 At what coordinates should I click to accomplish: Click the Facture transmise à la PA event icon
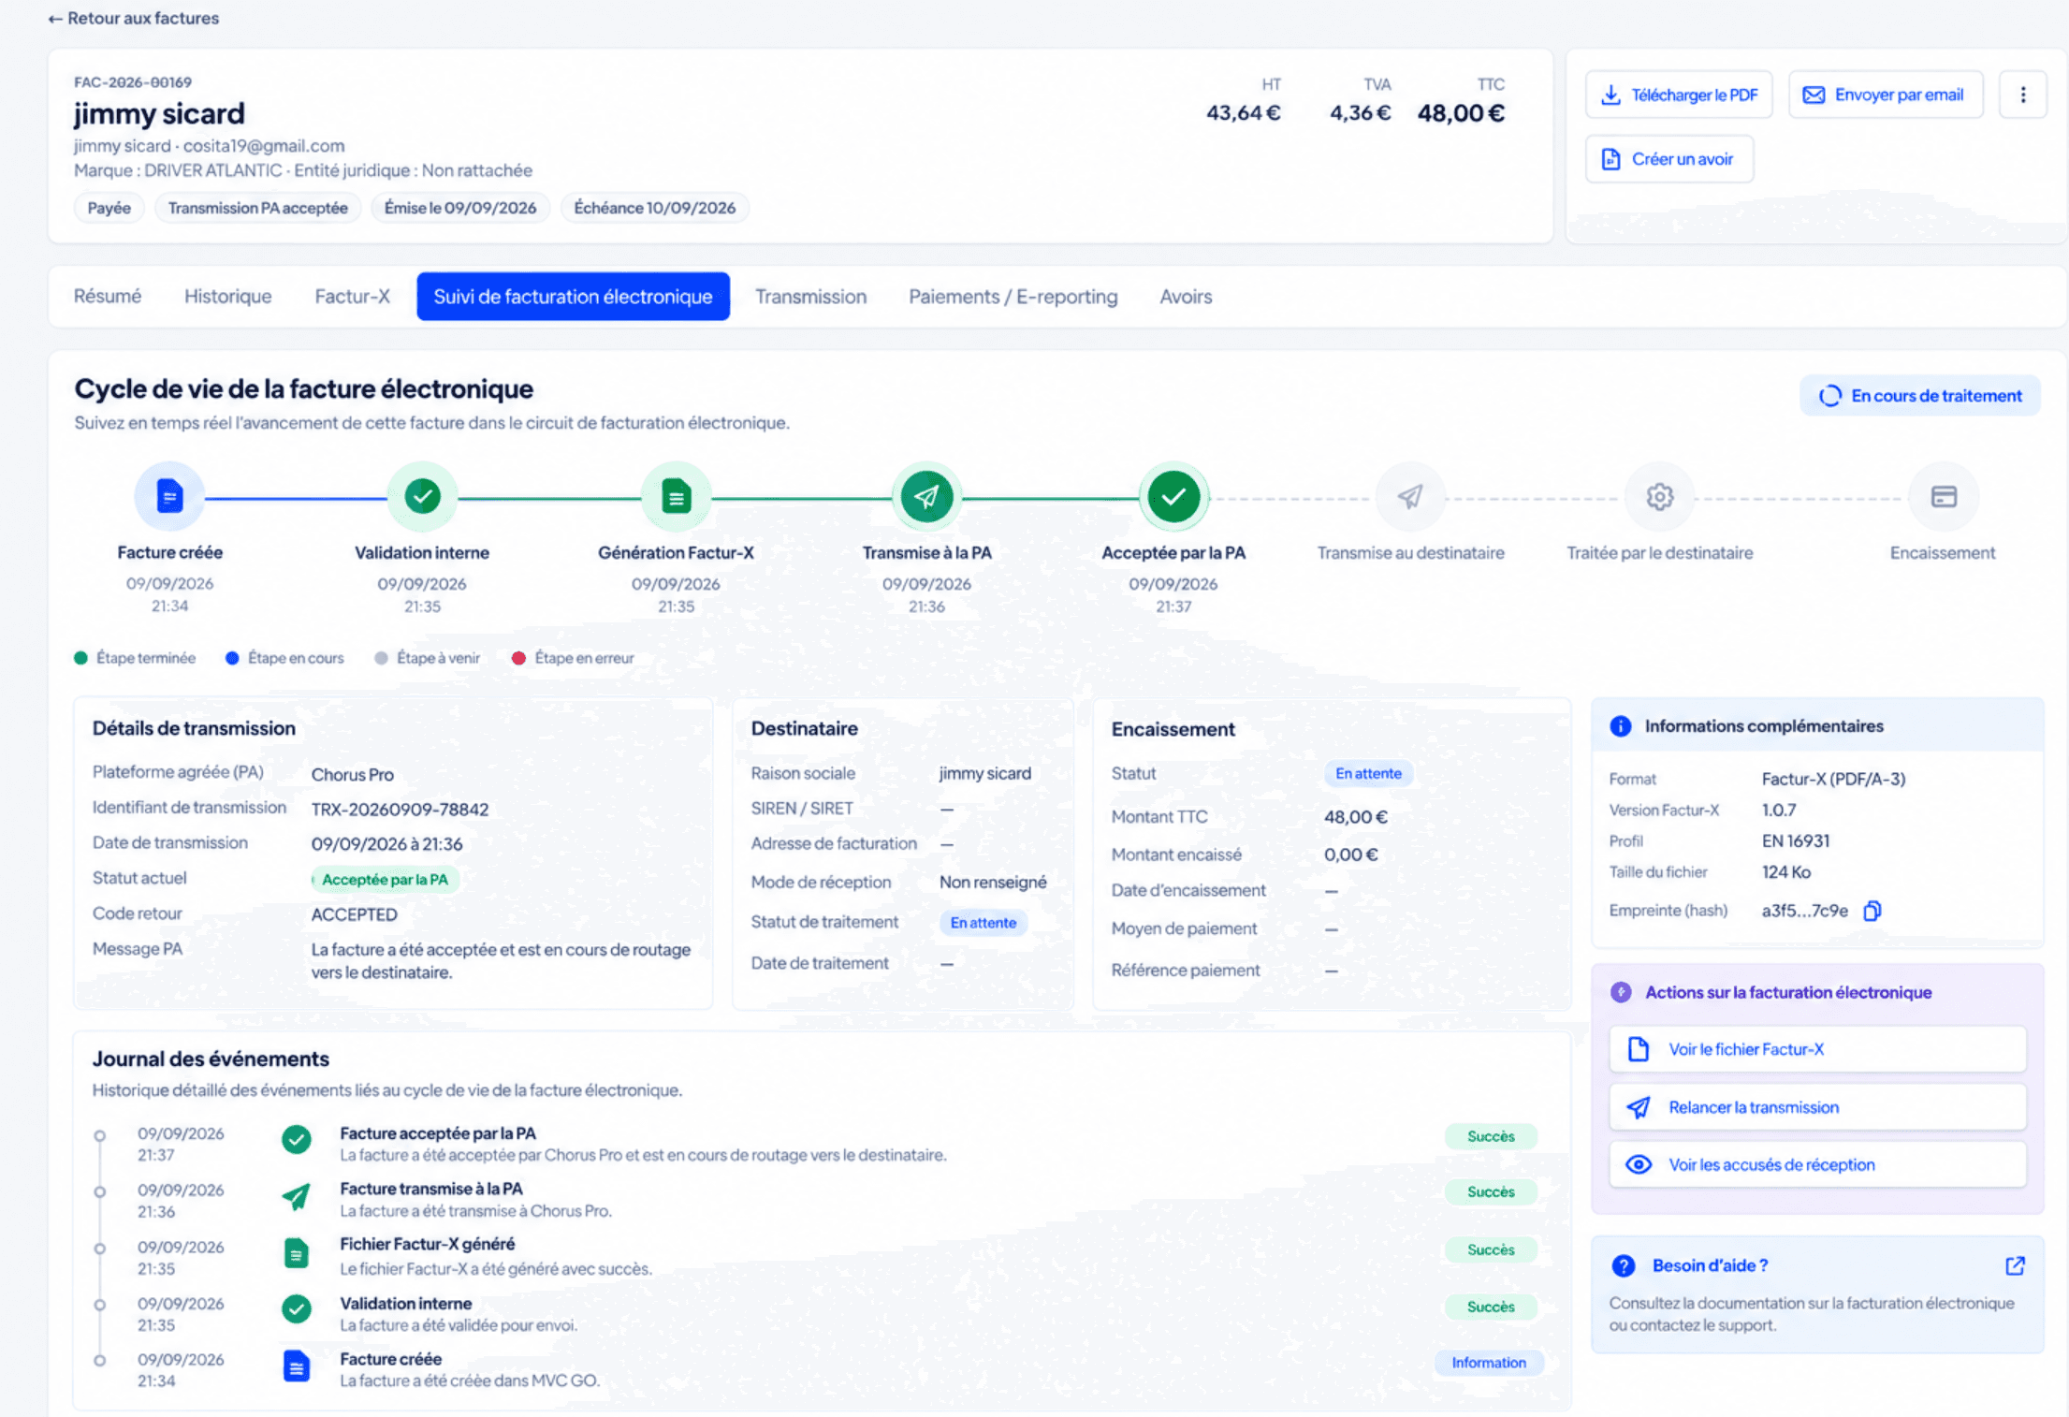click(x=297, y=1196)
